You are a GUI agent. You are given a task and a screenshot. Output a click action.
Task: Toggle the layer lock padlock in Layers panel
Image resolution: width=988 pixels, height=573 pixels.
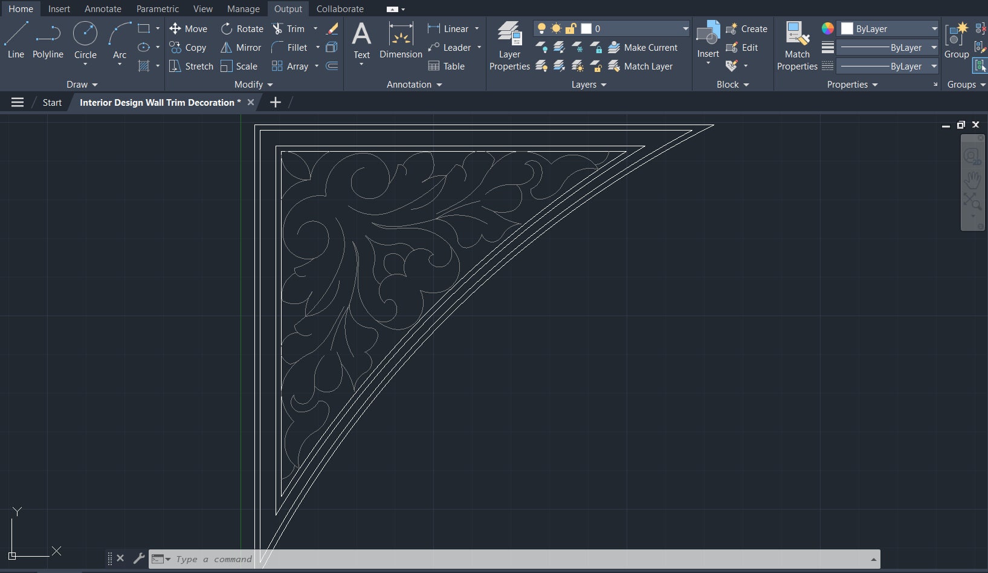point(570,28)
